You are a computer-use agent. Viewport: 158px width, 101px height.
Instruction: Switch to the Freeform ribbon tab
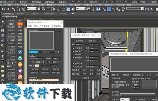coord(21,14)
